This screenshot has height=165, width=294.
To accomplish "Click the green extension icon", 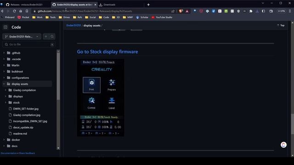I will coord(226,11).
